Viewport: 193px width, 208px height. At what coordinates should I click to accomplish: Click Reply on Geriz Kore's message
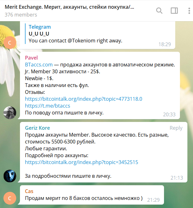176,128
